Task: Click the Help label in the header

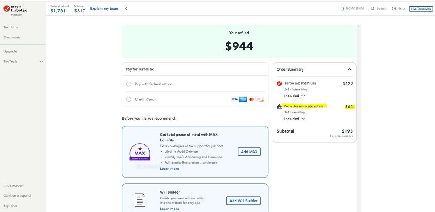Action: coord(401,9)
